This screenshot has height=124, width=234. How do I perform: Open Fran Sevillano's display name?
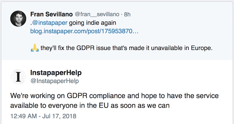(52, 14)
